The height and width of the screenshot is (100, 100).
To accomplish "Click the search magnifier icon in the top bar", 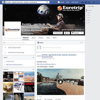I will coord(47,2).
